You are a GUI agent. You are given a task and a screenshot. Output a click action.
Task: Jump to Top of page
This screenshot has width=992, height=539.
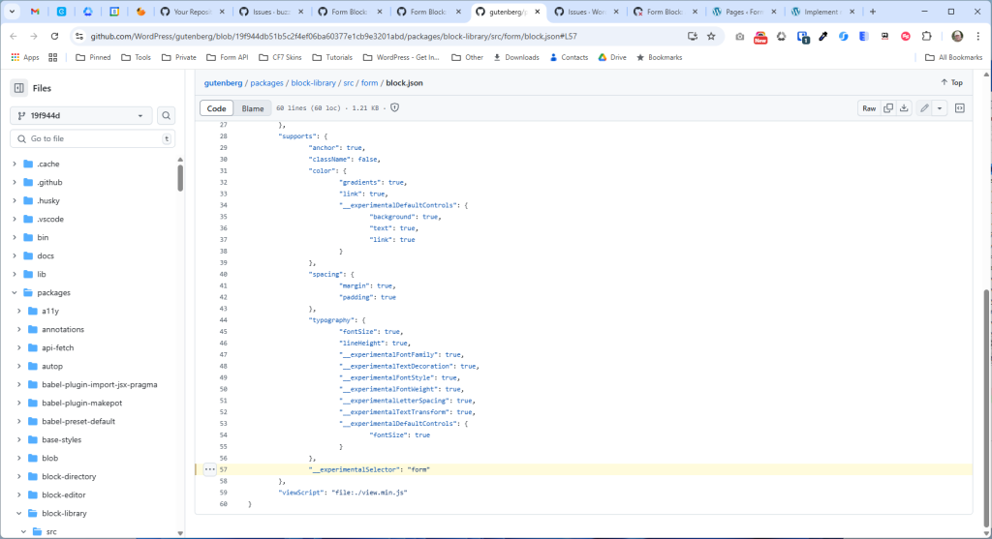point(951,83)
